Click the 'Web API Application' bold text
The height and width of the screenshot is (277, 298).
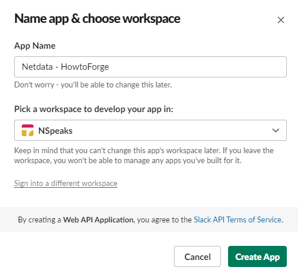click(x=98, y=219)
